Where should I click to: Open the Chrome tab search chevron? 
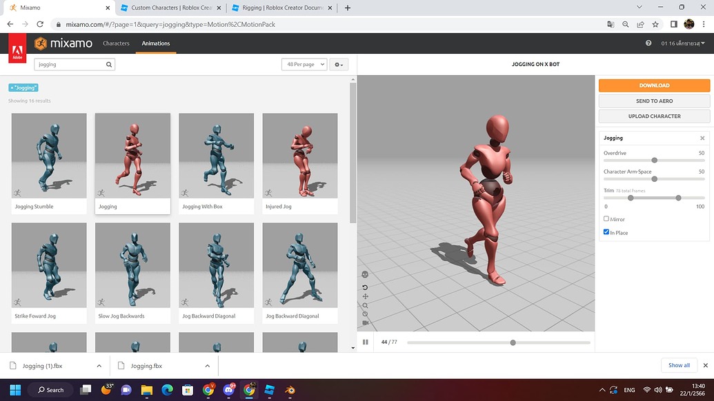(639, 8)
